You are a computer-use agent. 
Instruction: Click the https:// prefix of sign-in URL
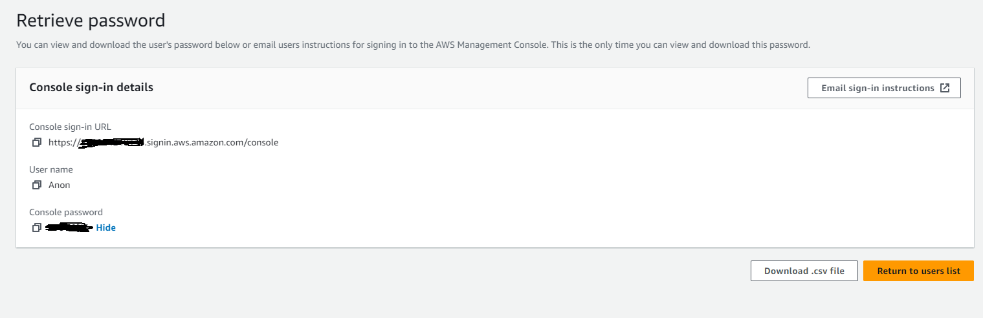[x=63, y=142]
